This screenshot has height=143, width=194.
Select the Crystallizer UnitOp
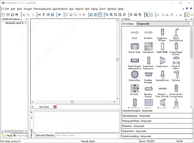[x=162, y=76]
